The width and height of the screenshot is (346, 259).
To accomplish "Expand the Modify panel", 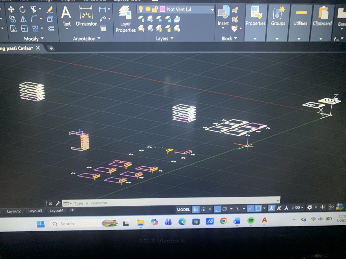I will pos(34,38).
